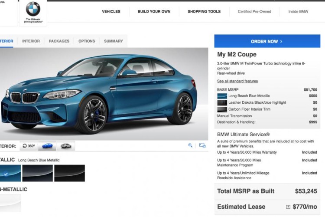
Task: Click the Destination & Handling line item
Action: click(267, 122)
